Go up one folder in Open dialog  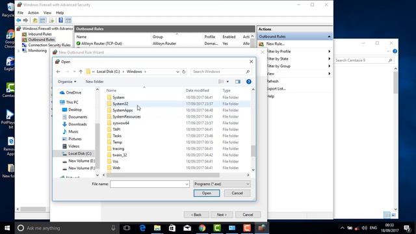pyautogui.click(x=81, y=71)
